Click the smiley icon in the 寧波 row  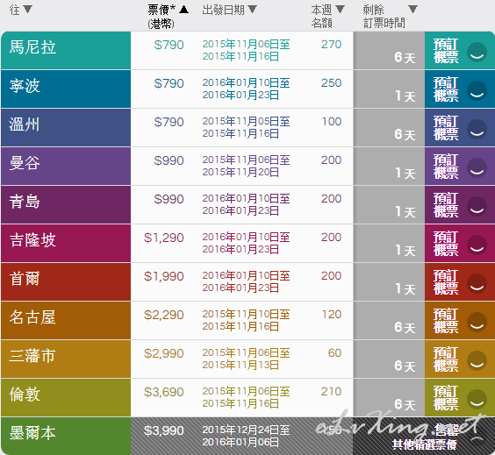[x=477, y=91]
